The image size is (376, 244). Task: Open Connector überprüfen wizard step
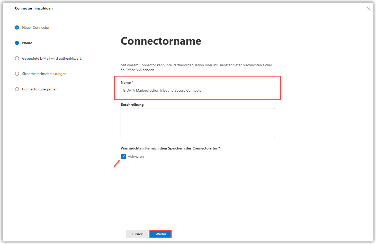point(40,89)
